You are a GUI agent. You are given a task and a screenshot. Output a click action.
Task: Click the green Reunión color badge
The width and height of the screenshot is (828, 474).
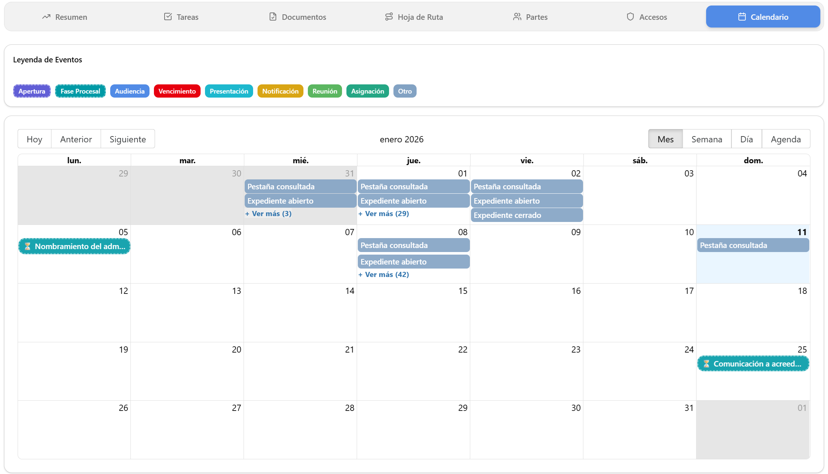click(x=324, y=91)
